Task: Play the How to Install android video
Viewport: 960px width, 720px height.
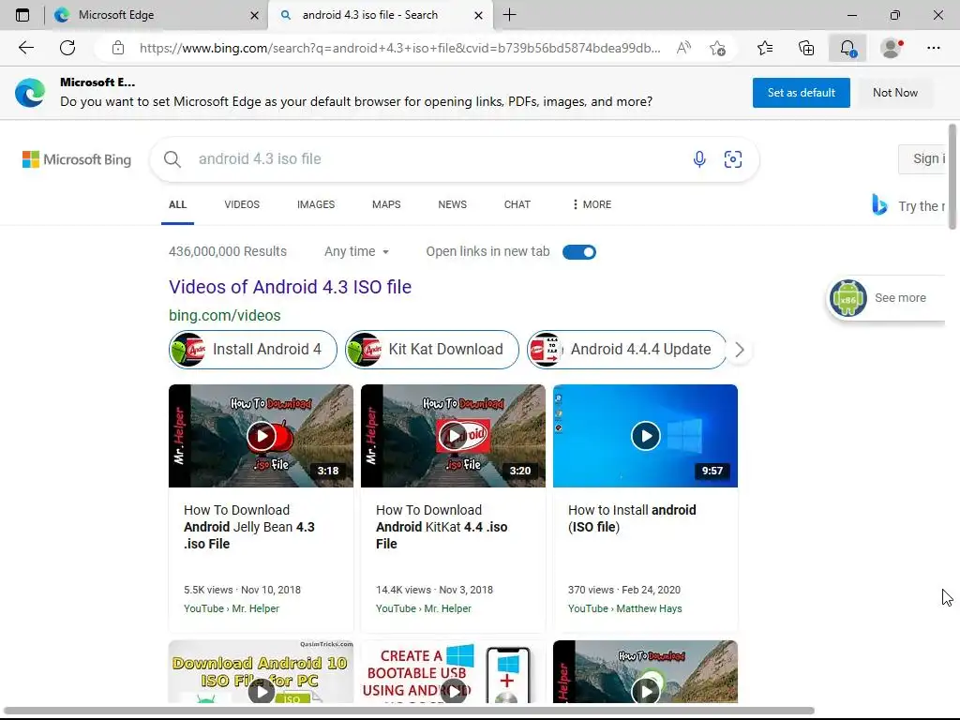Action: [x=645, y=436]
